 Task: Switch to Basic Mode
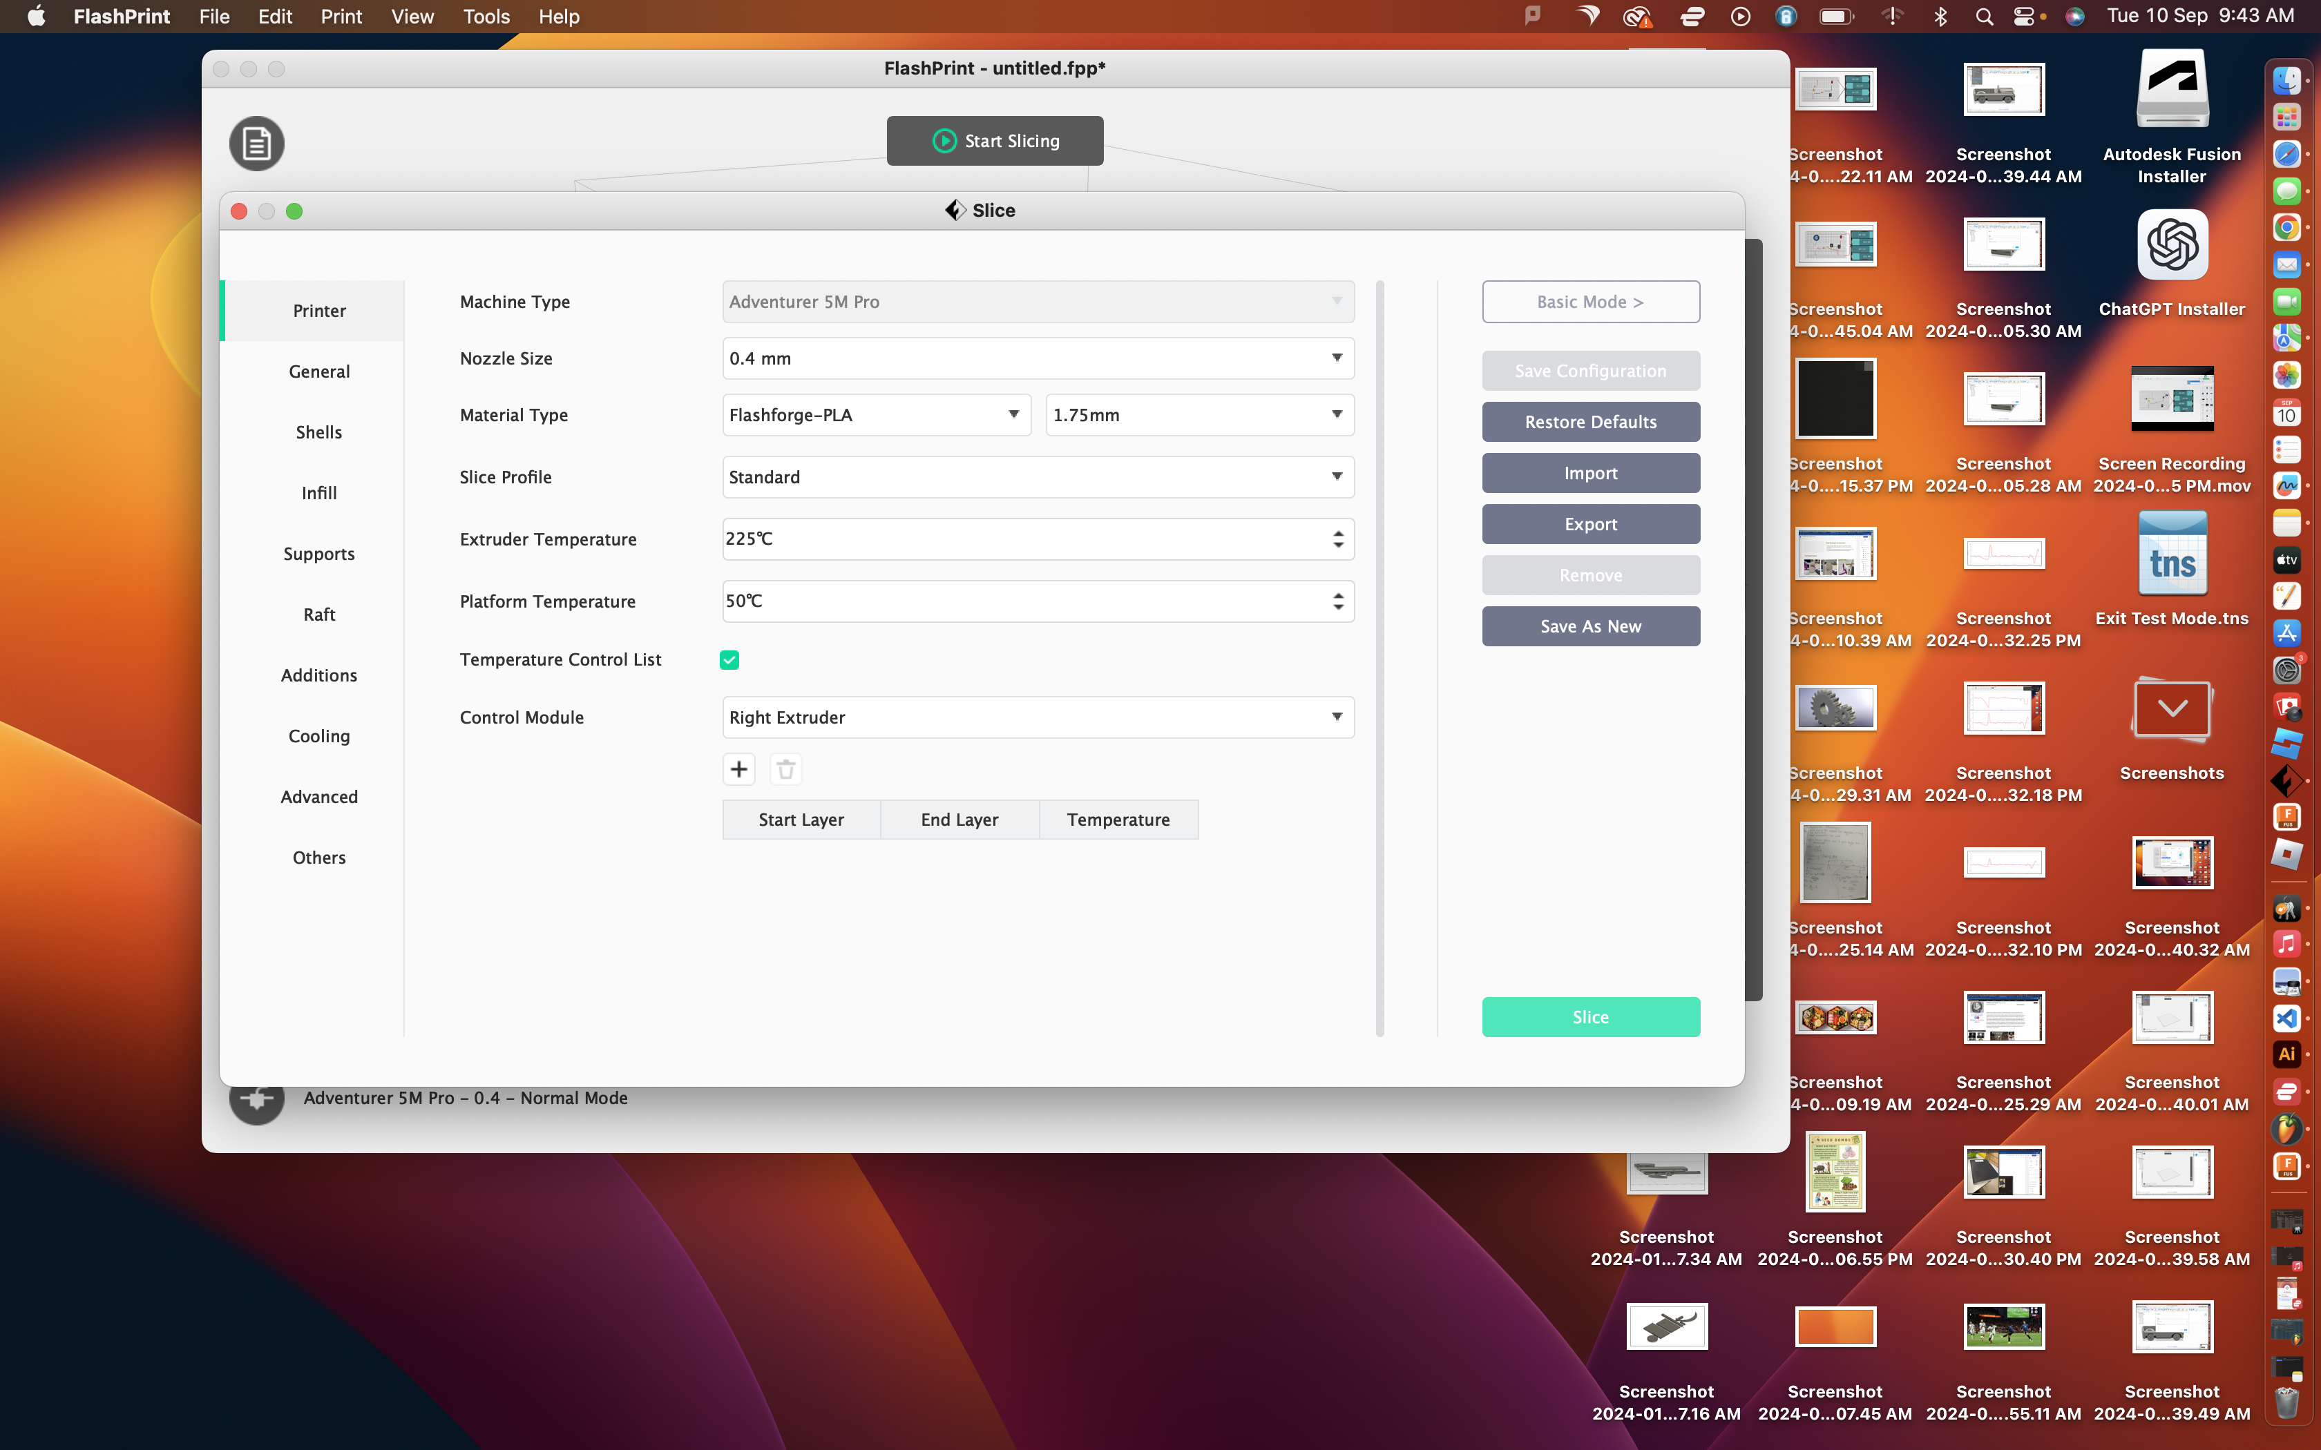1590,302
